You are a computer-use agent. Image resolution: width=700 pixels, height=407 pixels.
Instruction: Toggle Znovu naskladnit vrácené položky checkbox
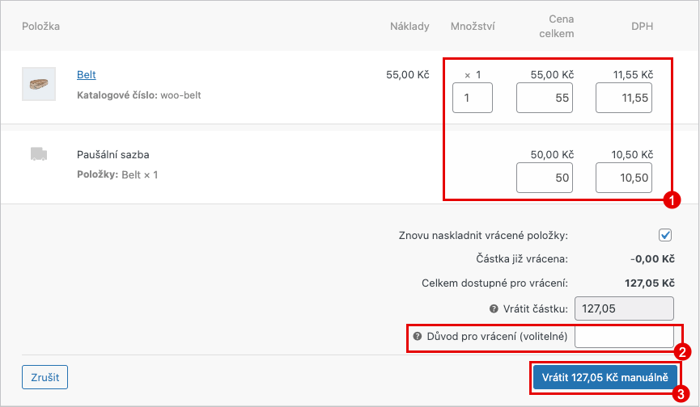[x=665, y=235]
